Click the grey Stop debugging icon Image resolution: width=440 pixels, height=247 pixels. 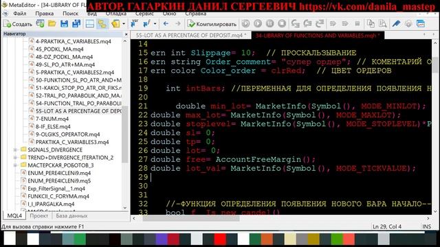pyautogui.click(x=282, y=24)
